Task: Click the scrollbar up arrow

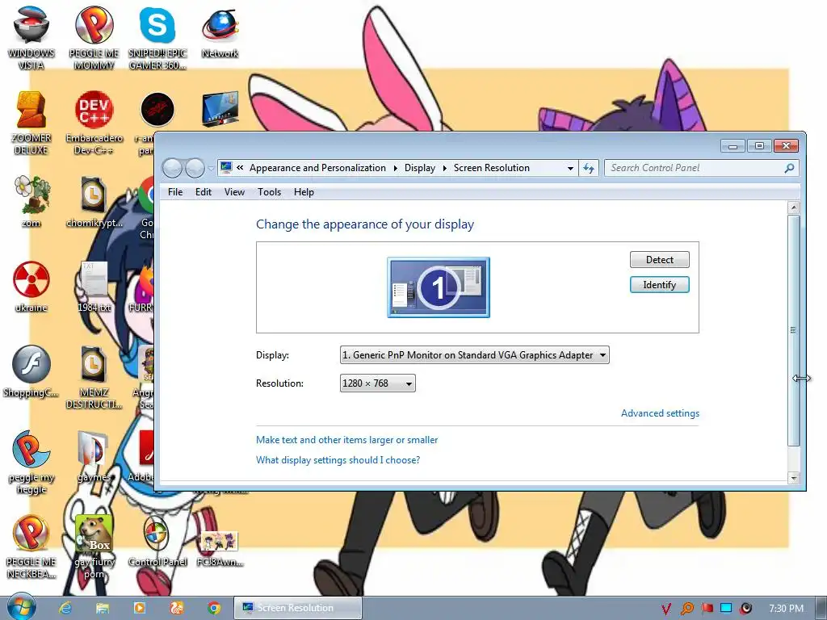Action: 793,207
